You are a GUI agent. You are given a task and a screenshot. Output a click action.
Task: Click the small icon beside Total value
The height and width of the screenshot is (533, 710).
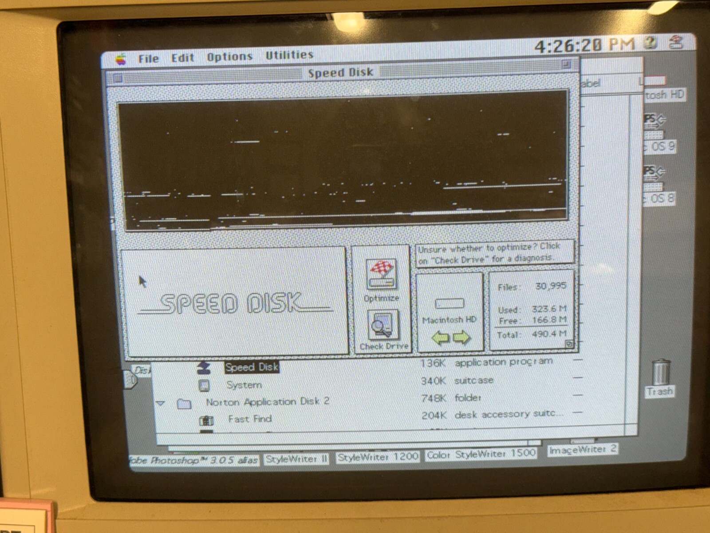point(569,344)
